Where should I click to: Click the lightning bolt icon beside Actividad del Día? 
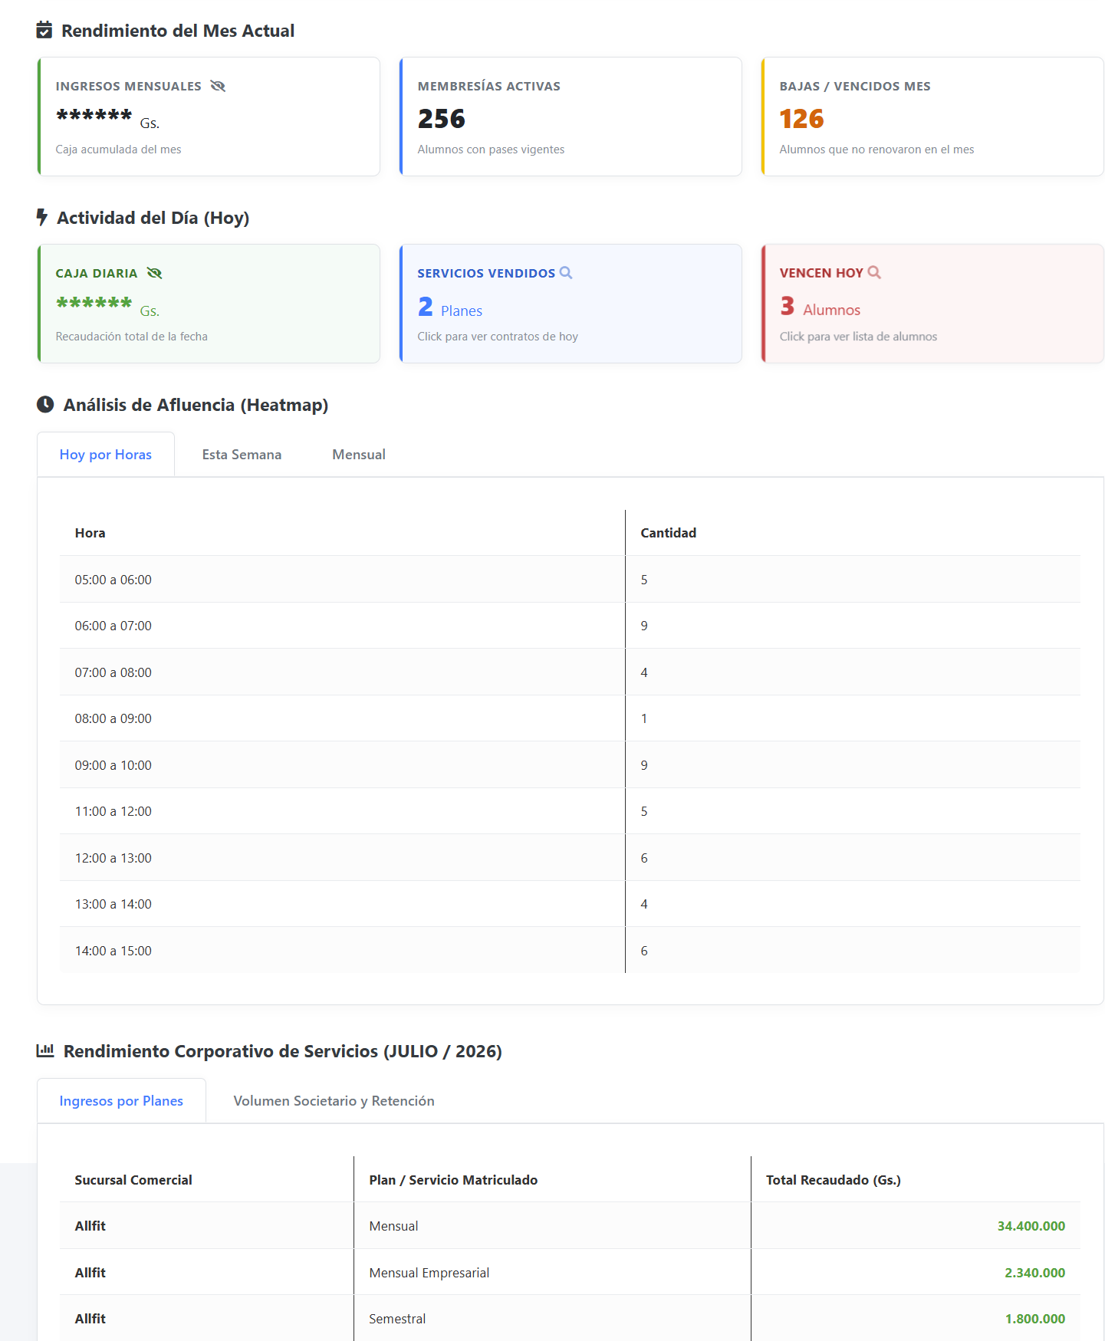[42, 217]
